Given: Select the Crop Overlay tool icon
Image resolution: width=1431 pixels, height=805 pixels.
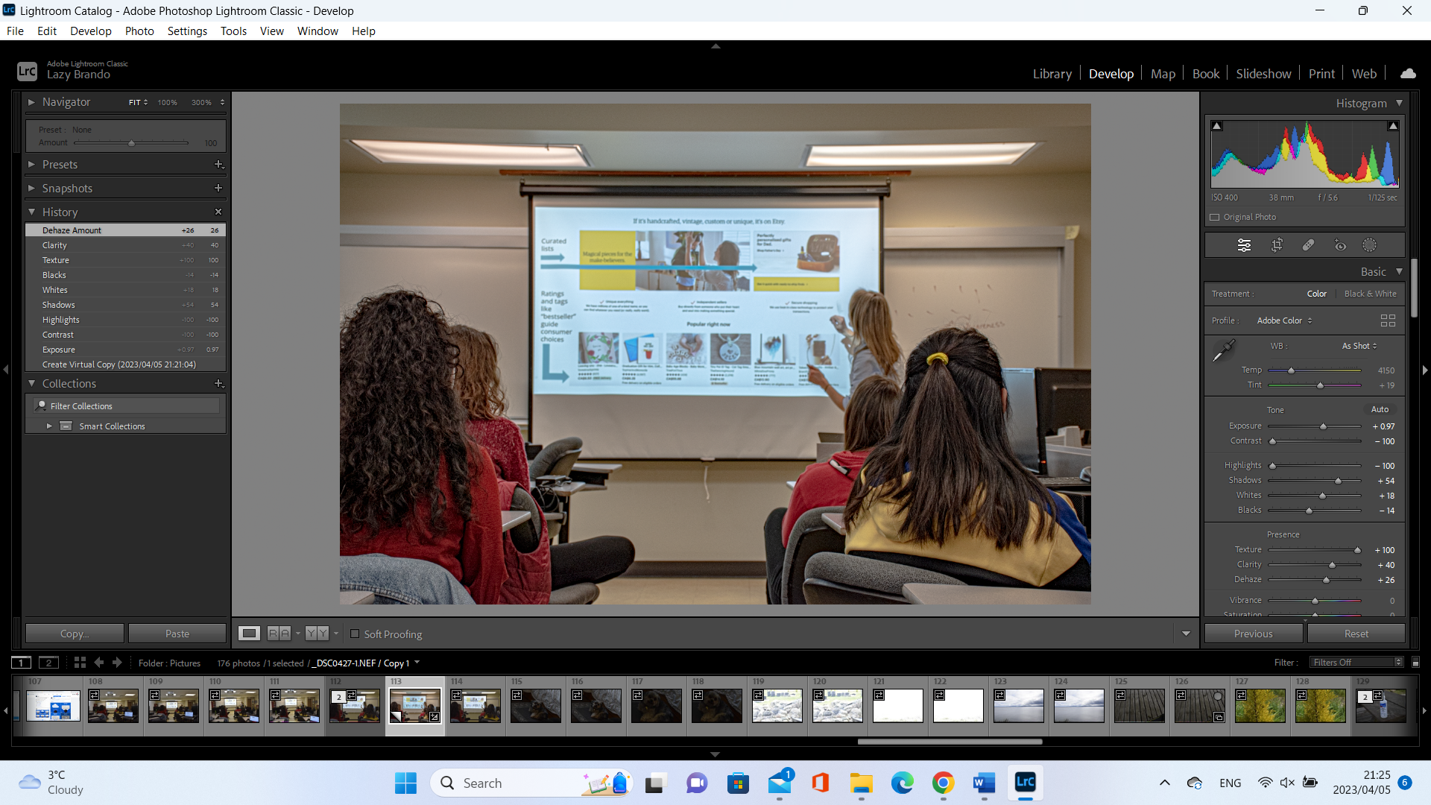Looking at the screenshot, I should pos(1277,245).
